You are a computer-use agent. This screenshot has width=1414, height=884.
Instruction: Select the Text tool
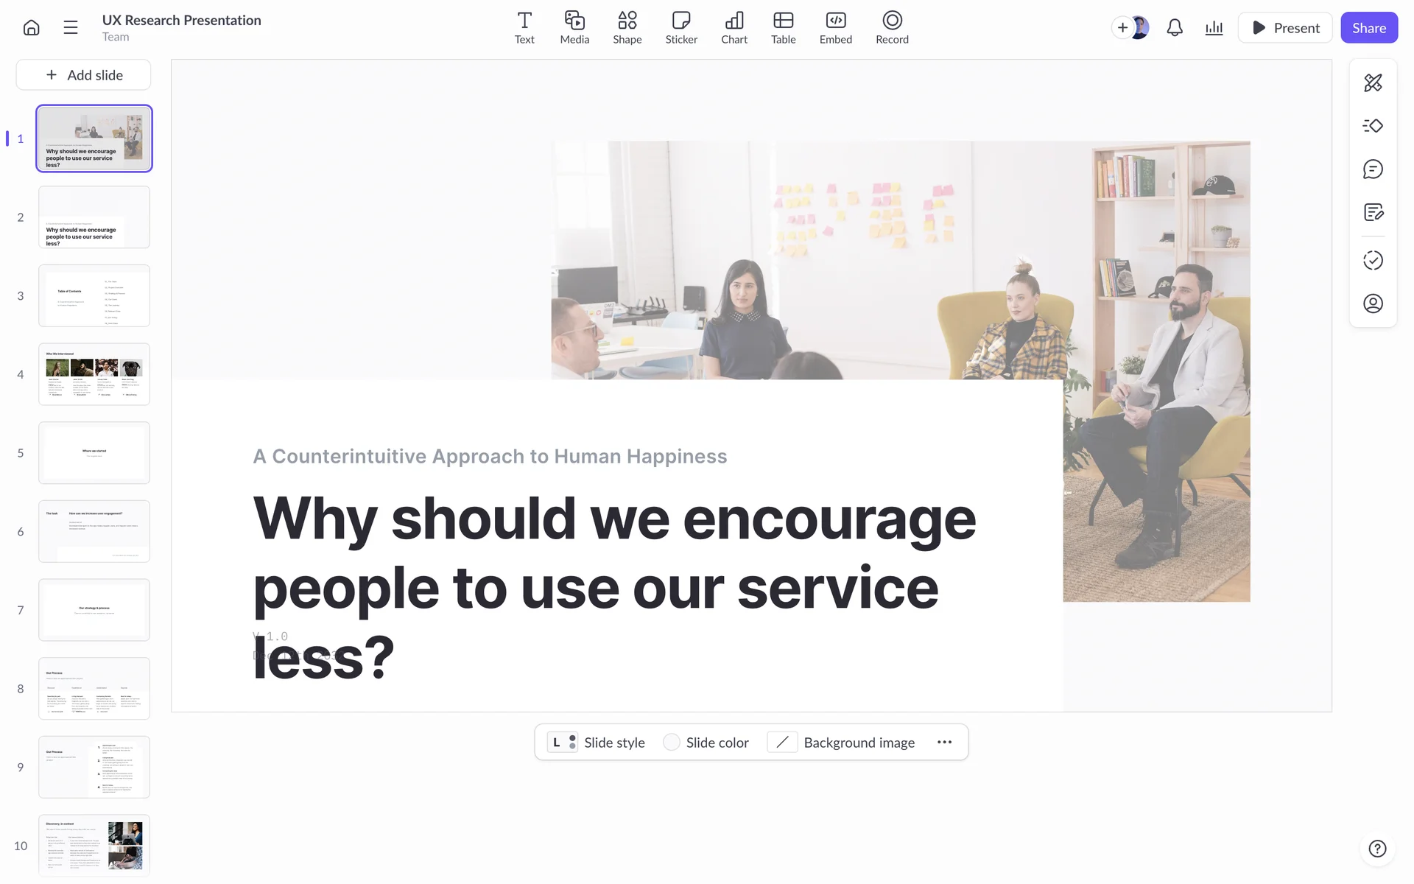tap(524, 28)
